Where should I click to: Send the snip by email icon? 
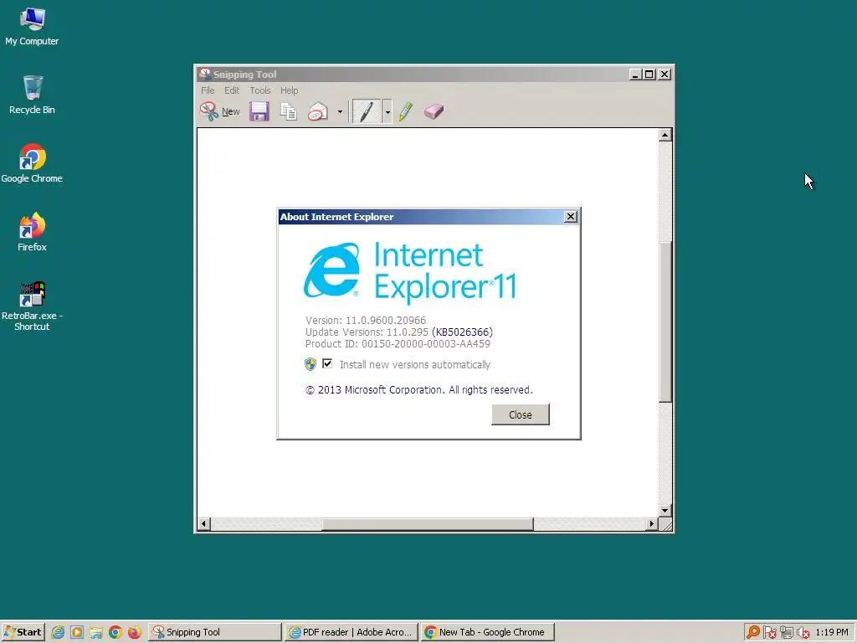pos(317,111)
